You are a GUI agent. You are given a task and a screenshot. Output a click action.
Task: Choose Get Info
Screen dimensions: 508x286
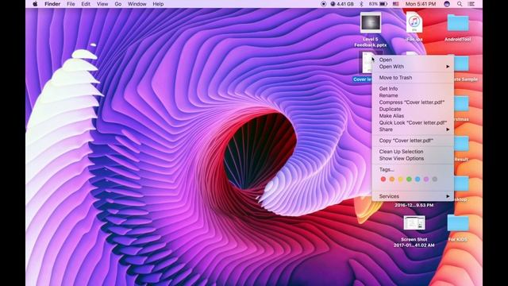pos(413,88)
